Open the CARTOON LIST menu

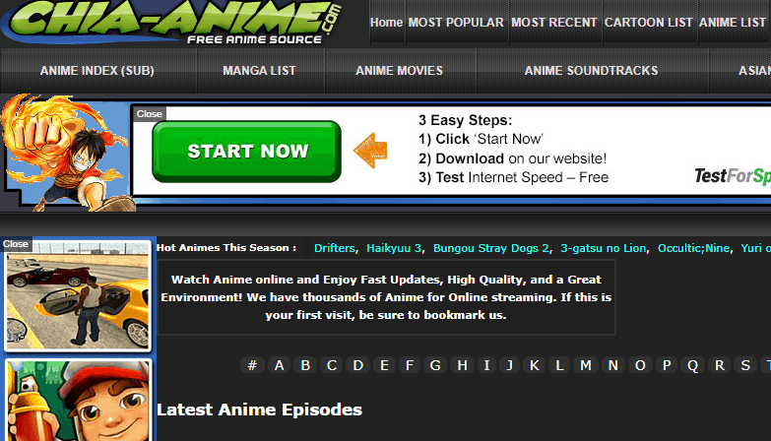click(x=648, y=23)
